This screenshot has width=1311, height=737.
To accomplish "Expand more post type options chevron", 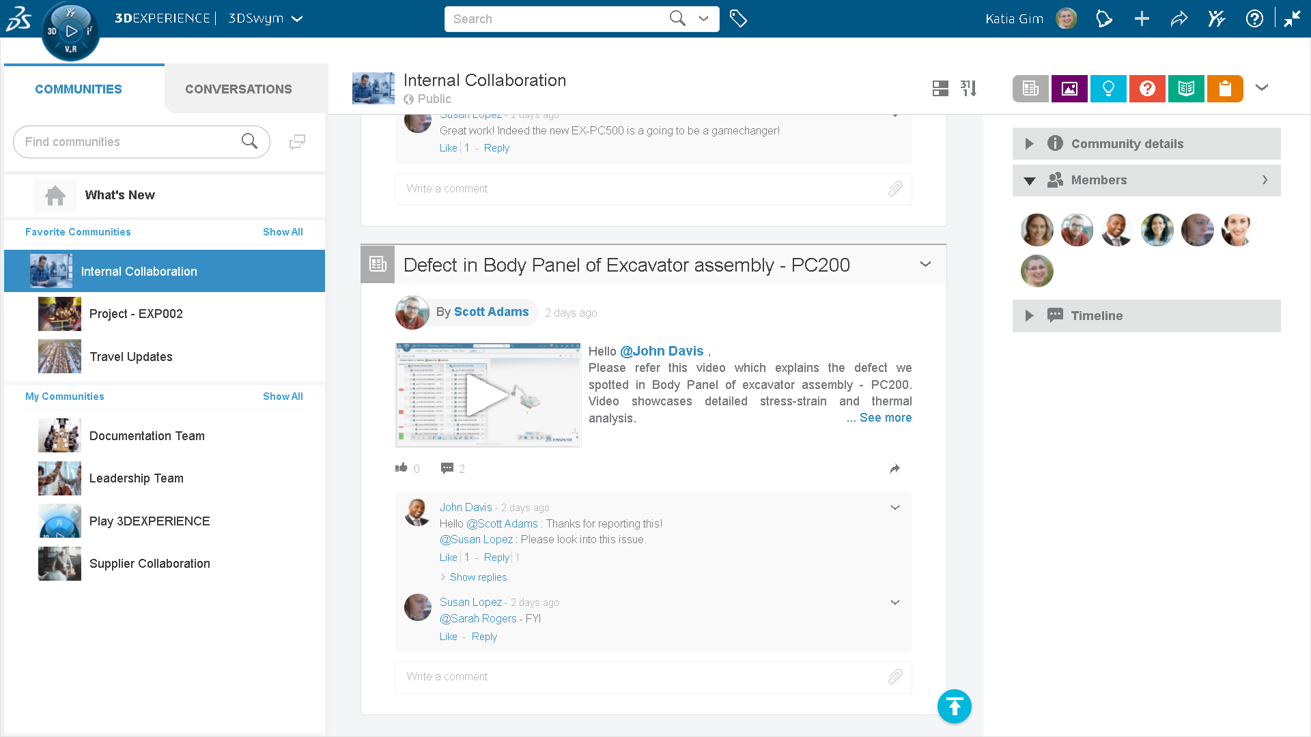I will (x=1262, y=88).
